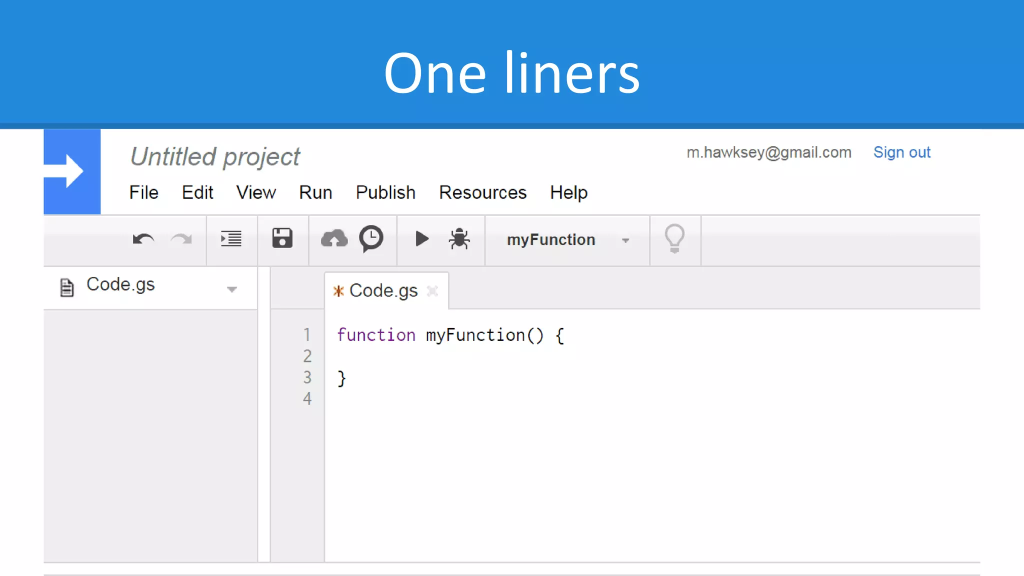Open the File menu

143,192
